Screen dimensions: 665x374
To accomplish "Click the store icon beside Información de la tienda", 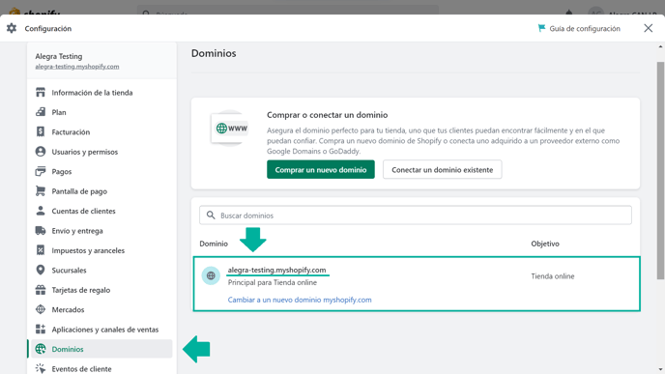I will pyautogui.click(x=41, y=93).
